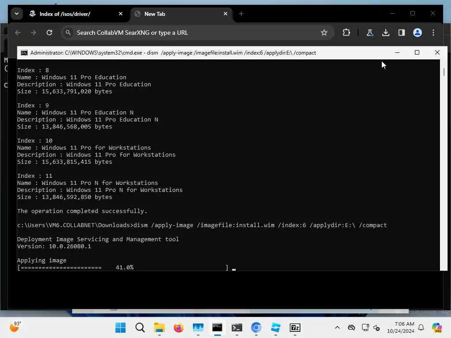The height and width of the screenshot is (338, 451).
Task: Switch to the active Command Prompt taskbar icon
Action: [x=217, y=327]
